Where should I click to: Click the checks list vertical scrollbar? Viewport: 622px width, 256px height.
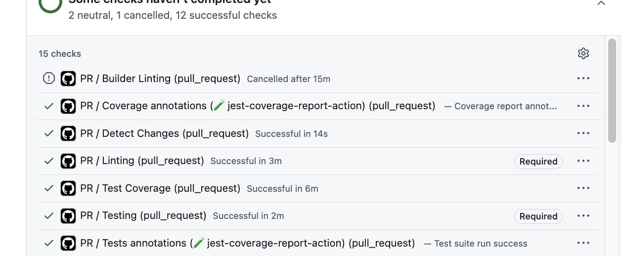tap(612, 91)
